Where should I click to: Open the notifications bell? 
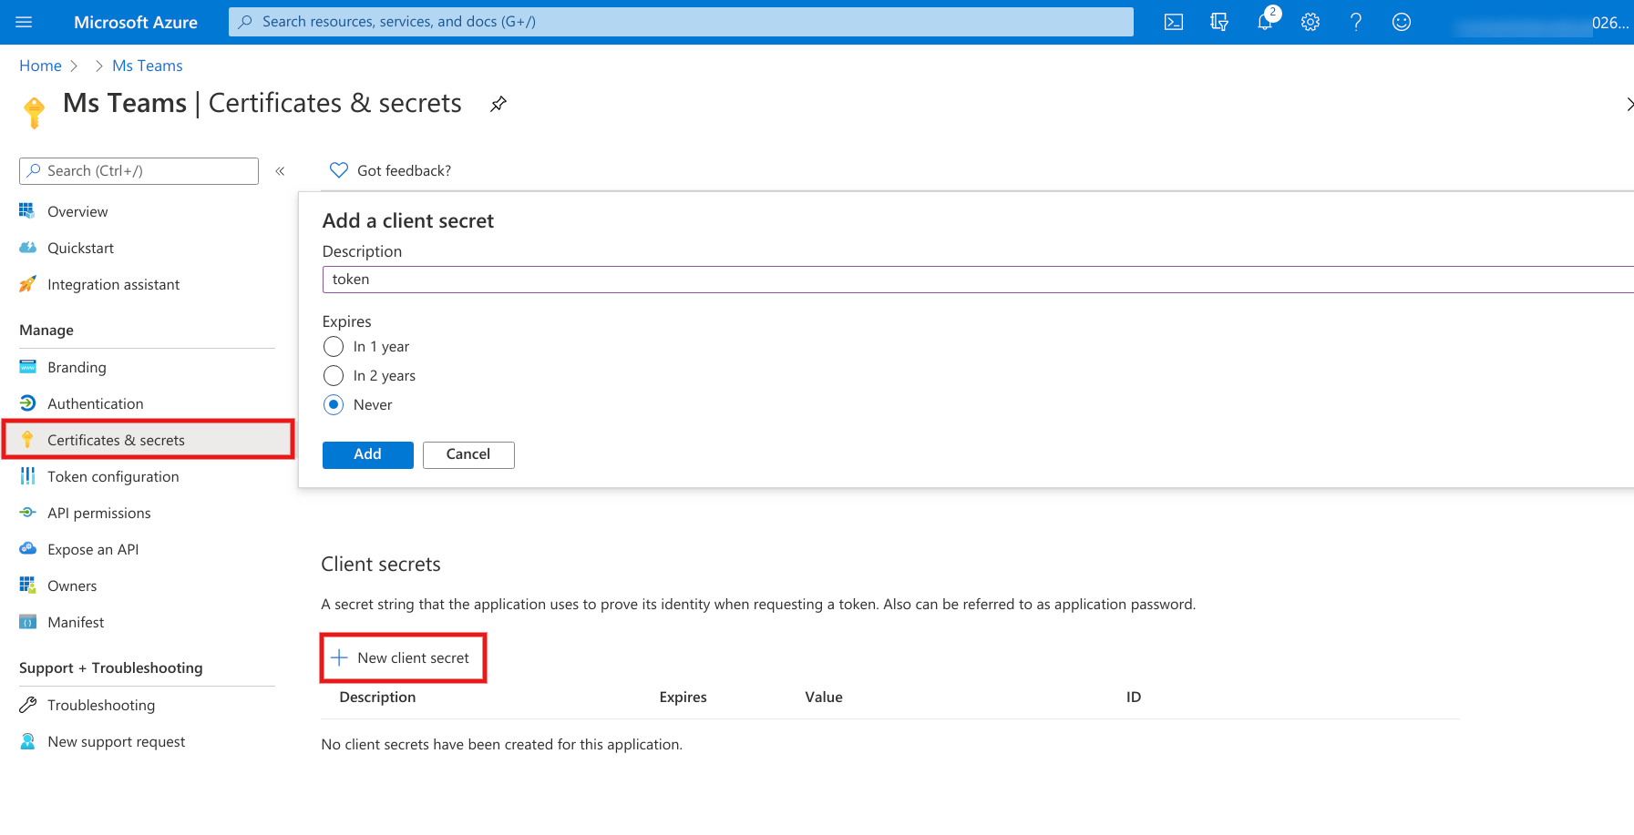[x=1265, y=22]
